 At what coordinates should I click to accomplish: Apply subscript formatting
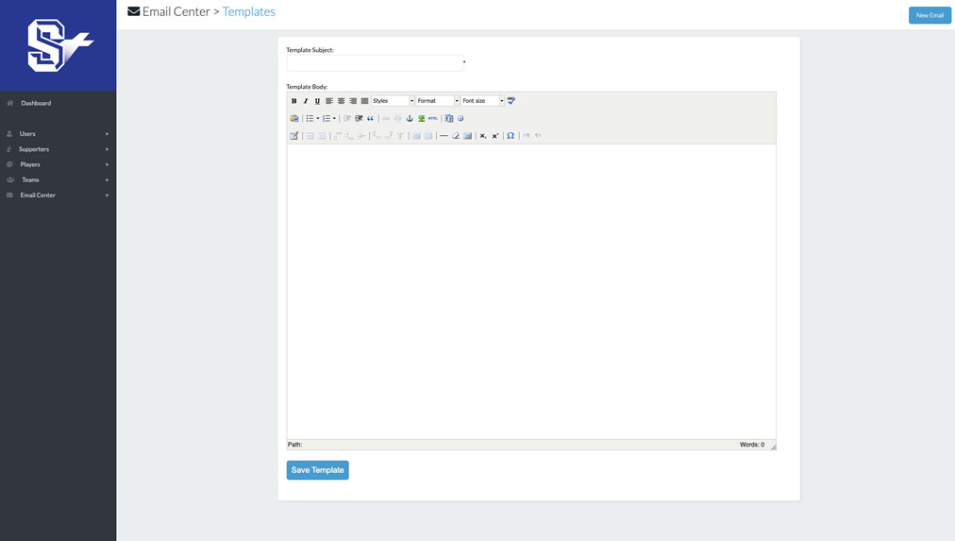coord(483,136)
